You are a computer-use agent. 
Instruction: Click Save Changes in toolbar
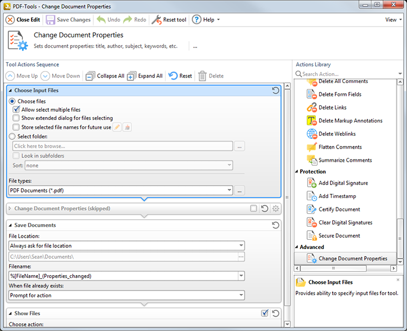(x=68, y=20)
